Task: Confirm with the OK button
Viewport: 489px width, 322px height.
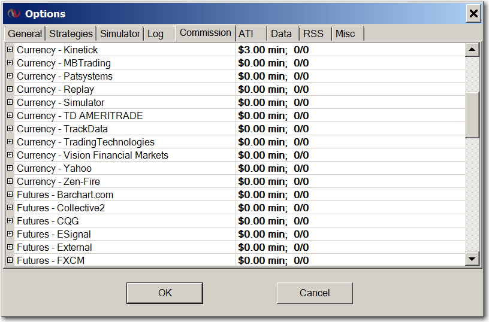Action: pos(165,293)
